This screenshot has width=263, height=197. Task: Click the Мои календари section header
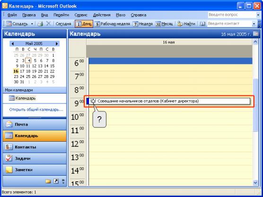click(35, 90)
